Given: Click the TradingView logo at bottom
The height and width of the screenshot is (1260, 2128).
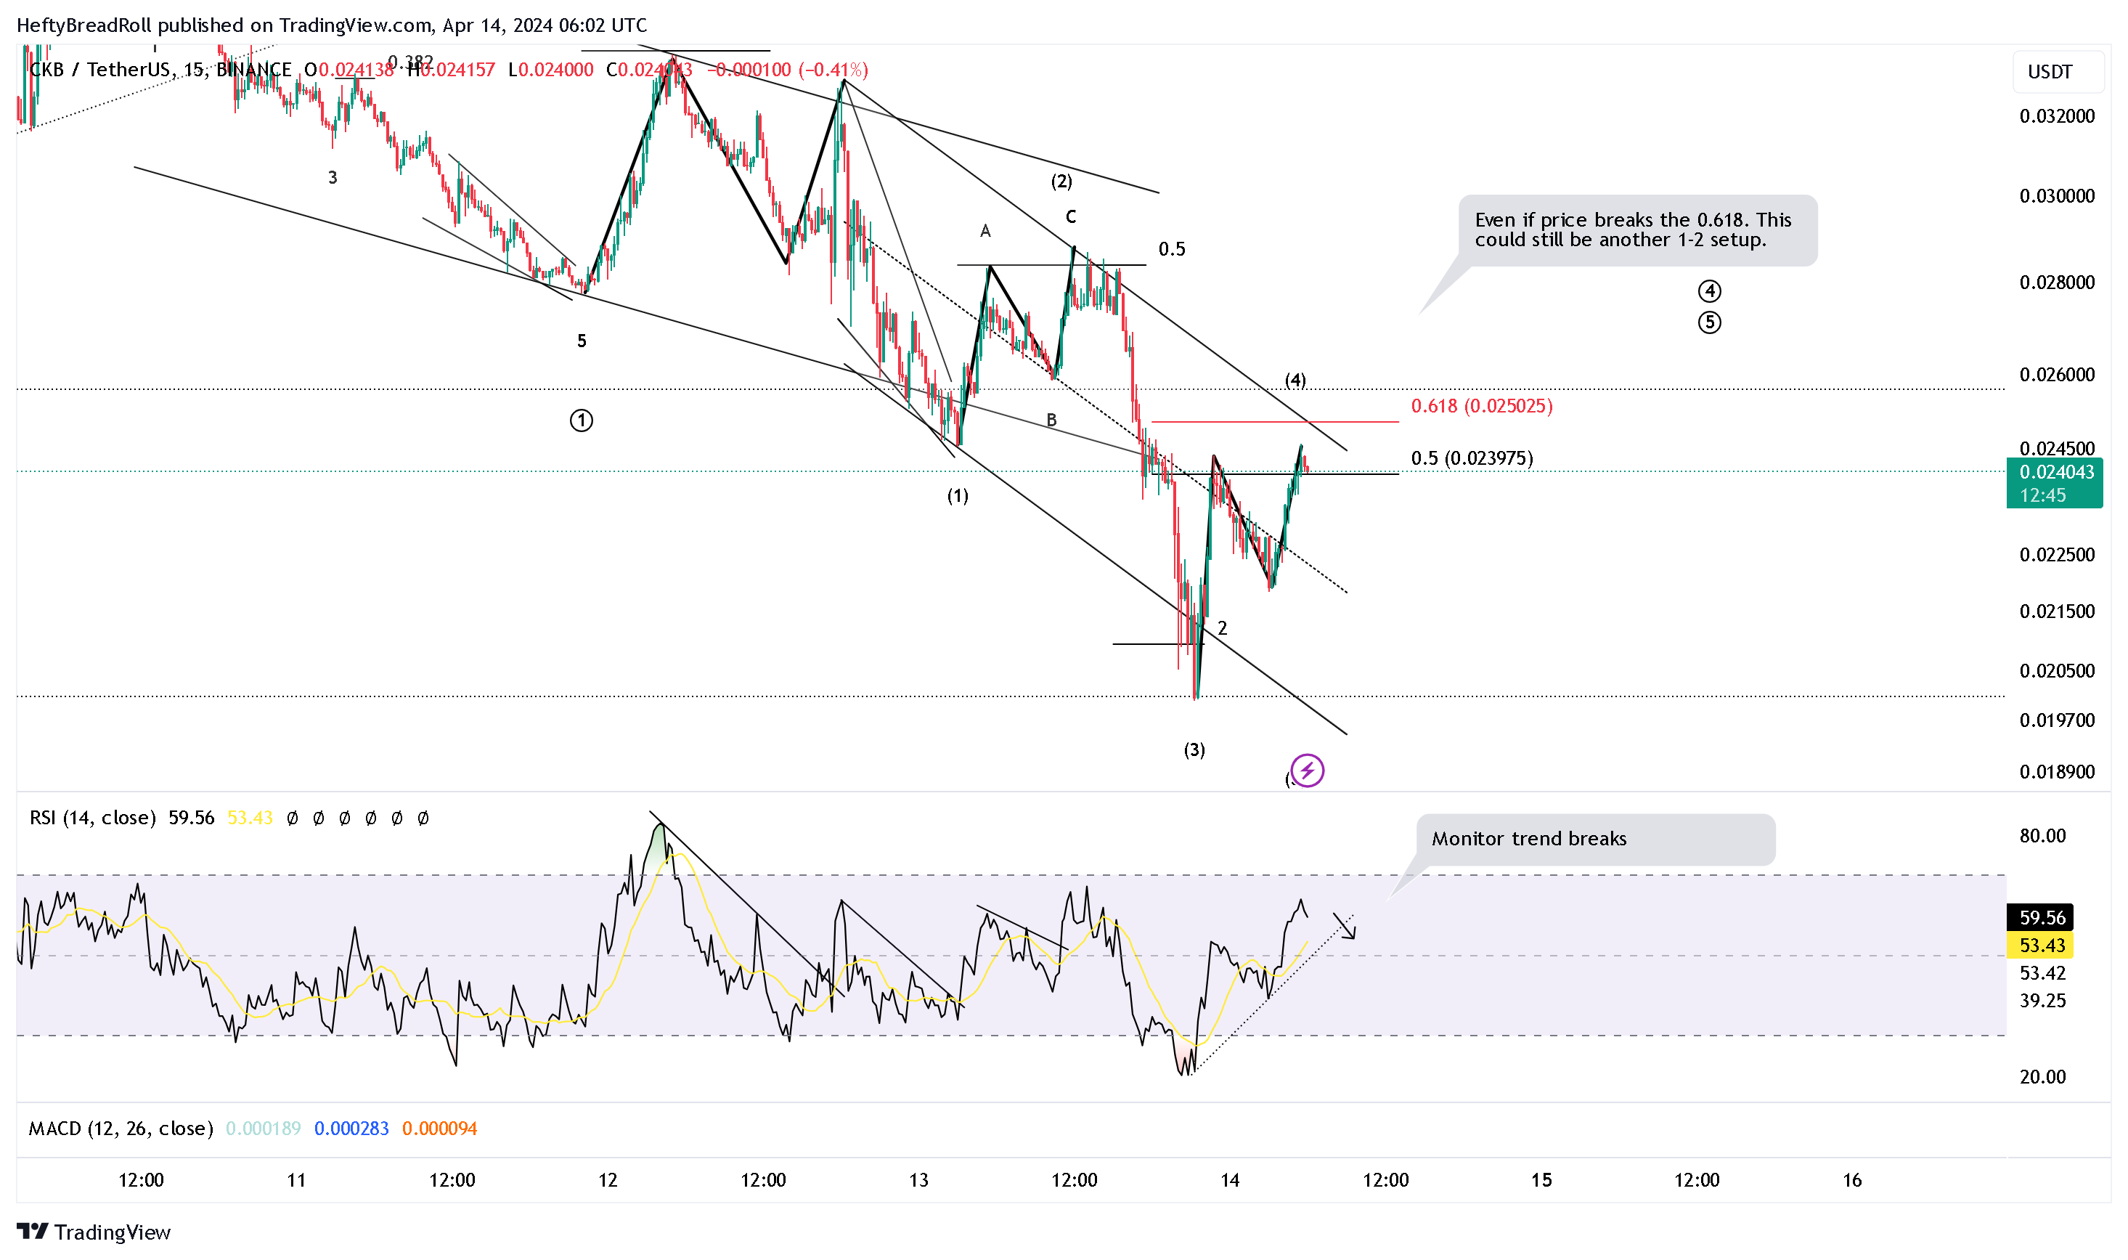Looking at the screenshot, I should pos(94,1232).
